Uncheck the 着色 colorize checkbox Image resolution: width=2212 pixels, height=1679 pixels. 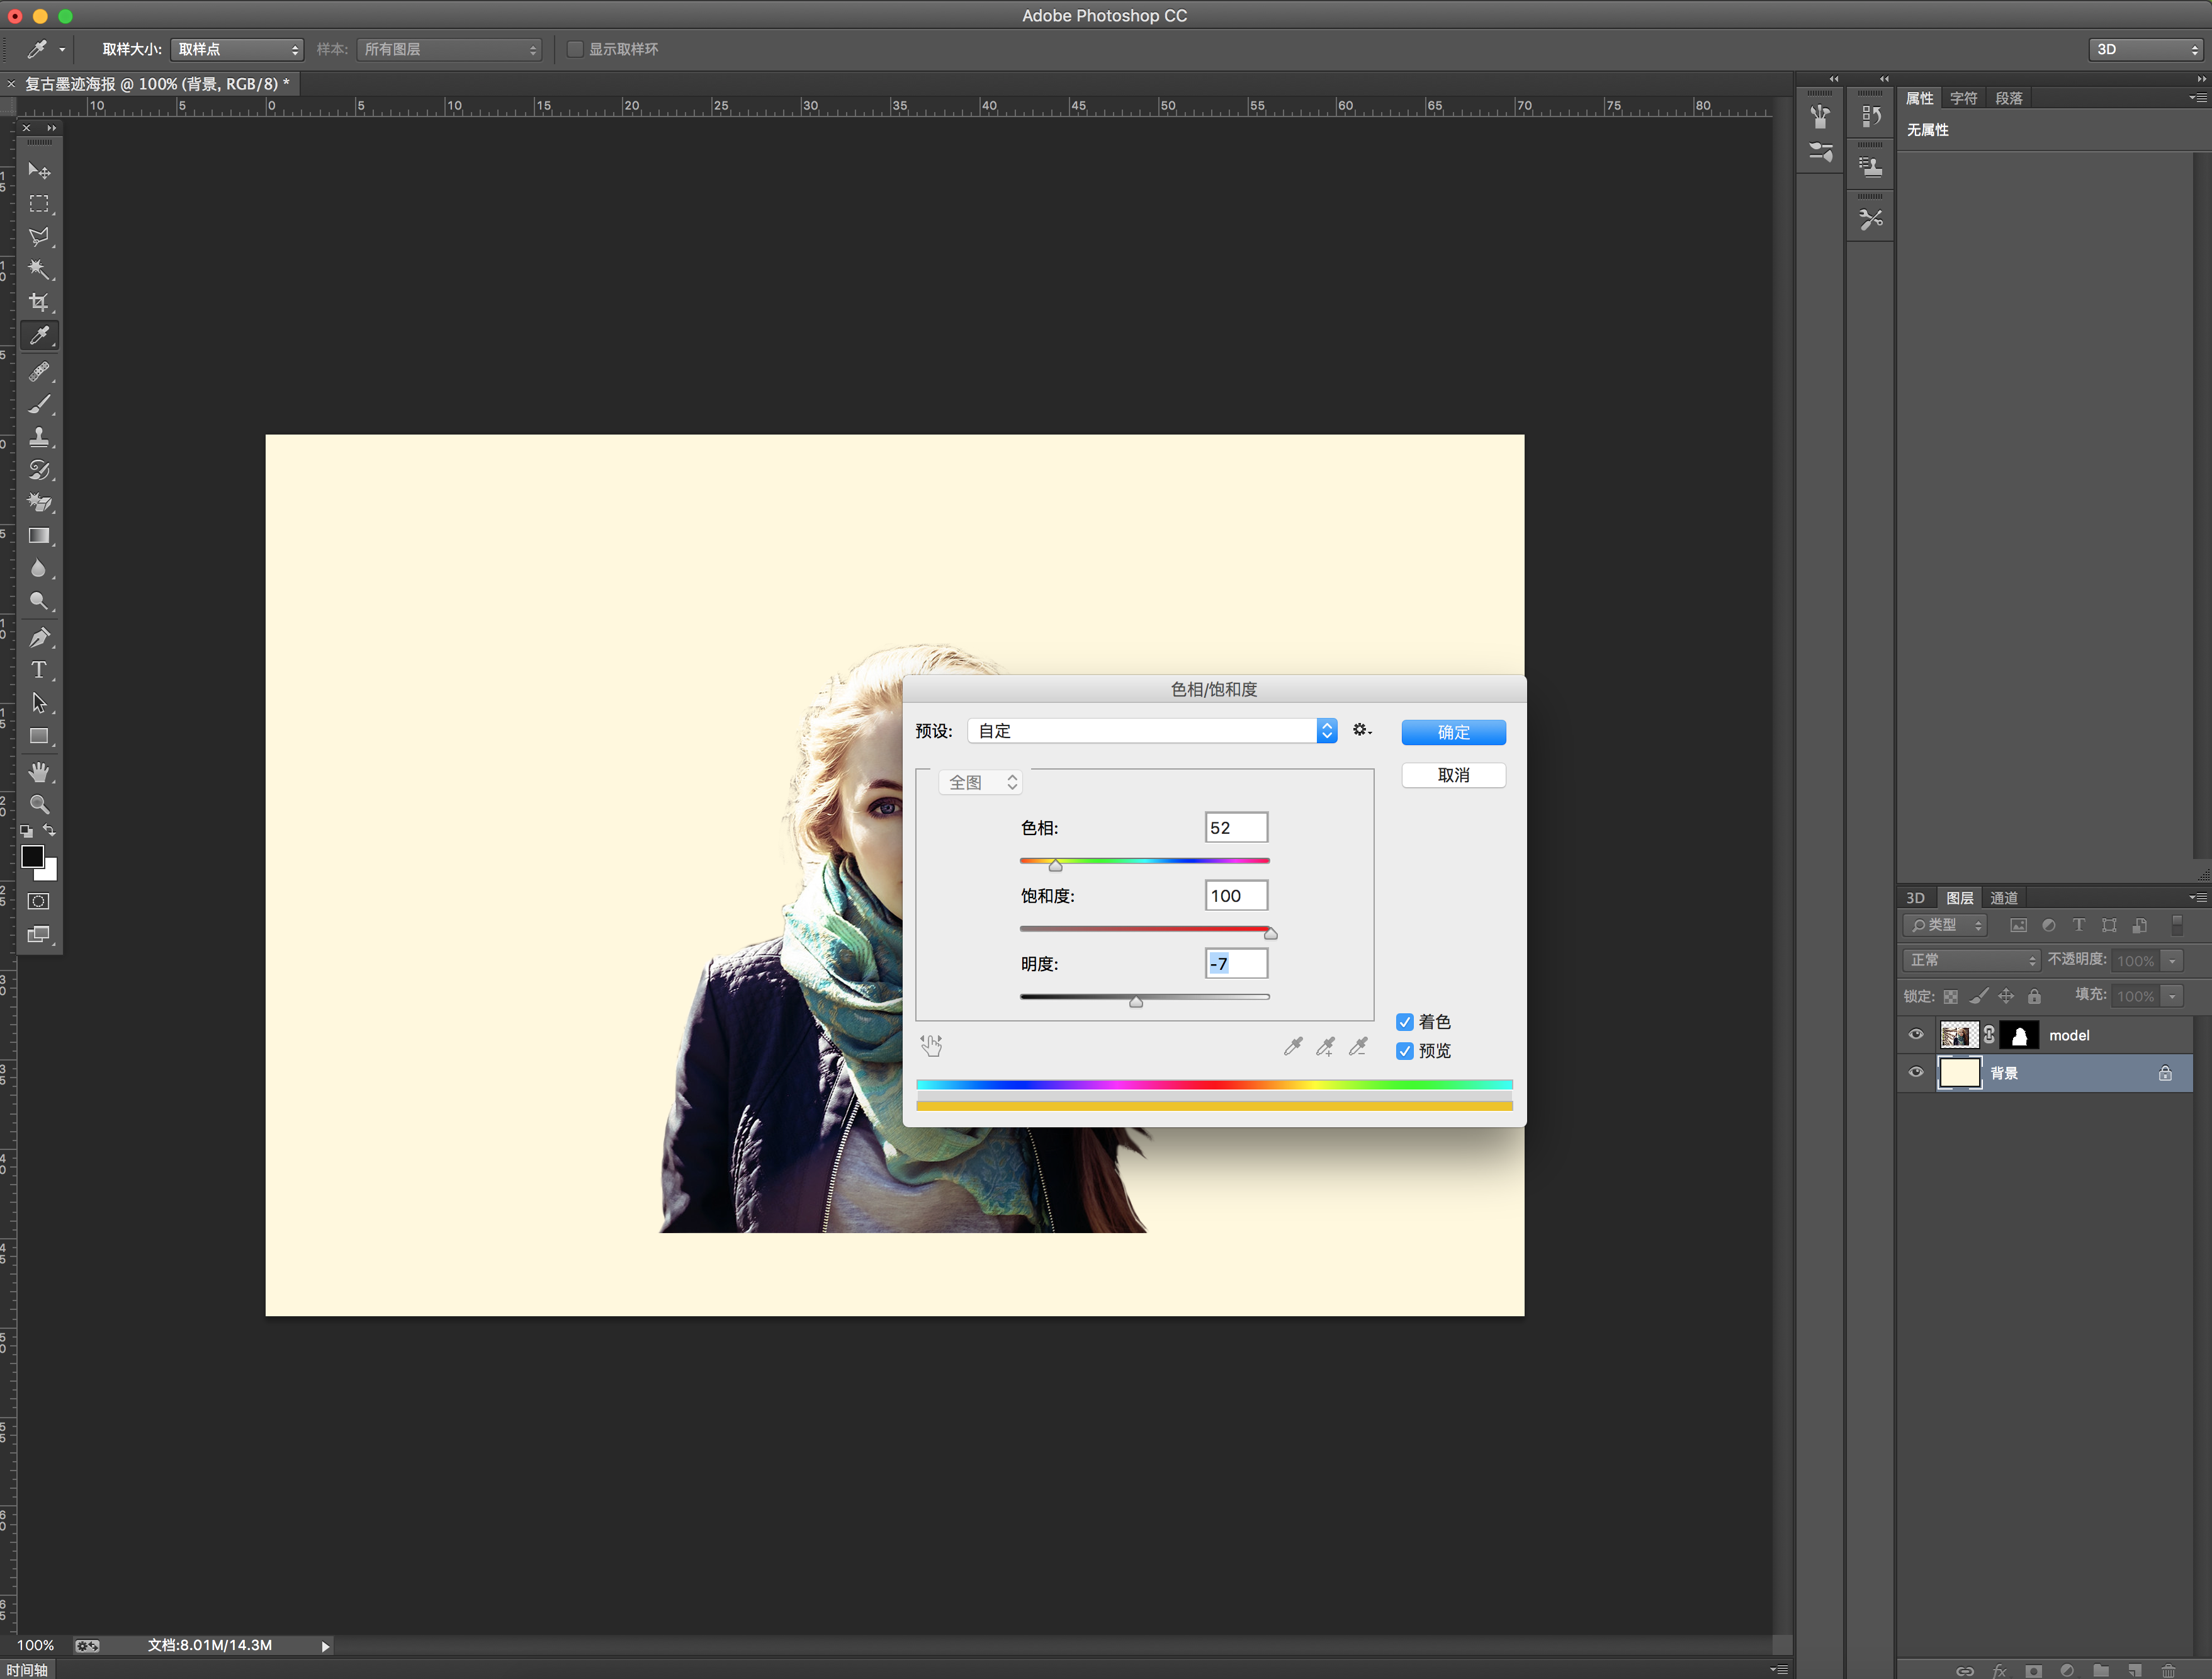coord(1404,1022)
